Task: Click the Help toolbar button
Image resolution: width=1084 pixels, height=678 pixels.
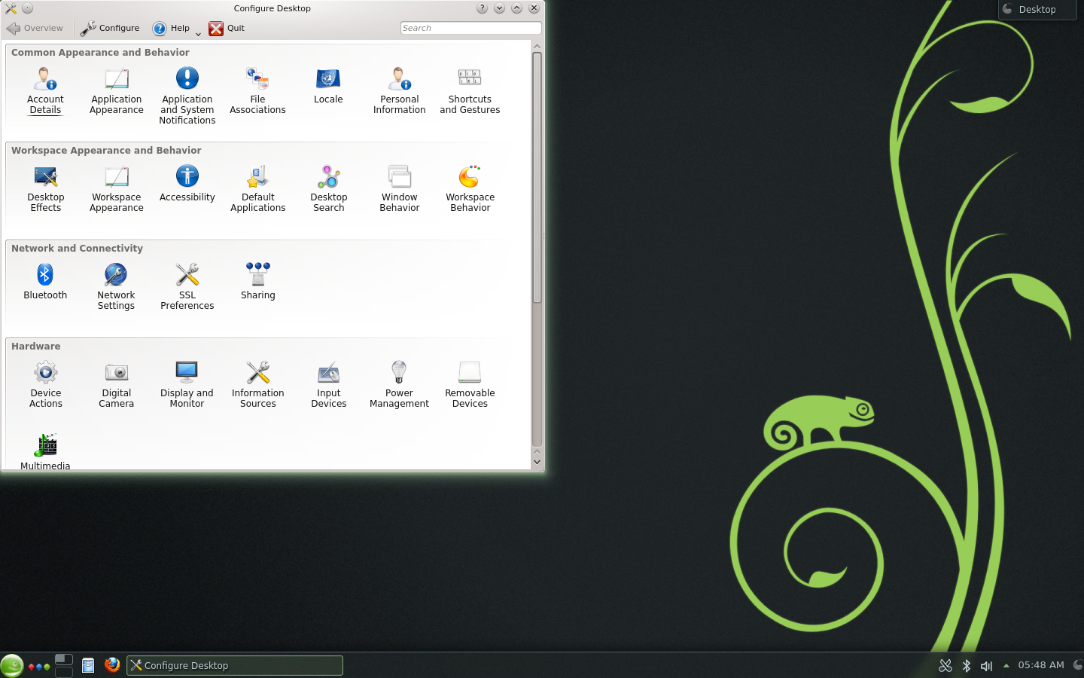Action: 172,28
